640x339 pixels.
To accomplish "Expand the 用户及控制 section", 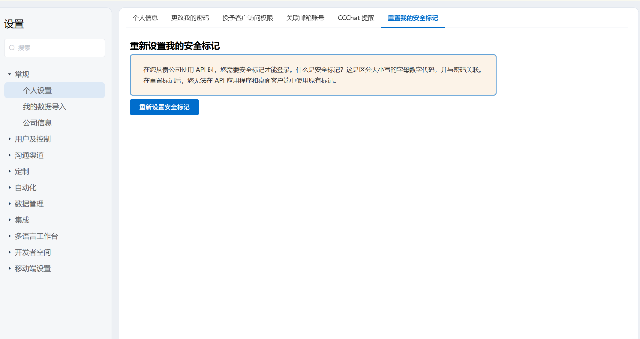I will (x=32, y=139).
